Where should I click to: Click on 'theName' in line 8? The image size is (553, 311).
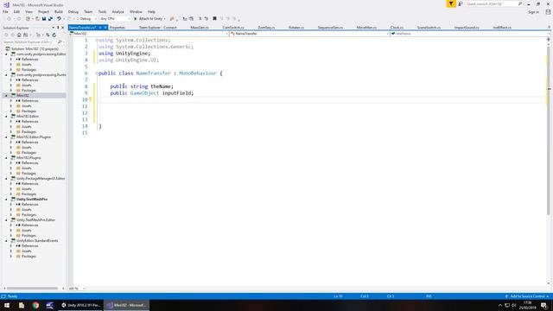(161, 86)
